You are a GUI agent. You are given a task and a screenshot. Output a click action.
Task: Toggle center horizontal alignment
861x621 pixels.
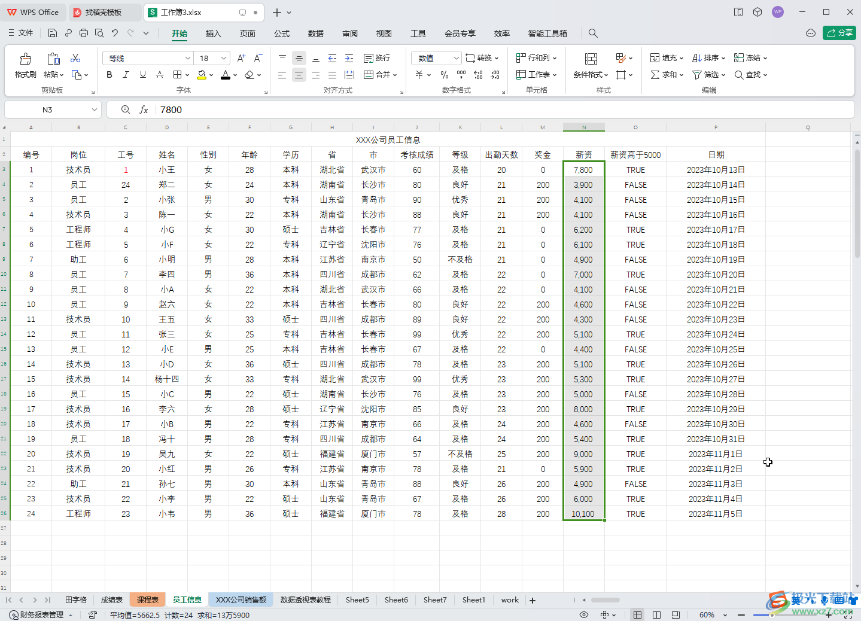(x=299, y=75)
